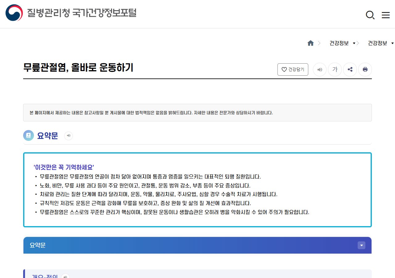Click bullet starting with 노화, 비만
The image size is (395, 278).
click(145, 186)
